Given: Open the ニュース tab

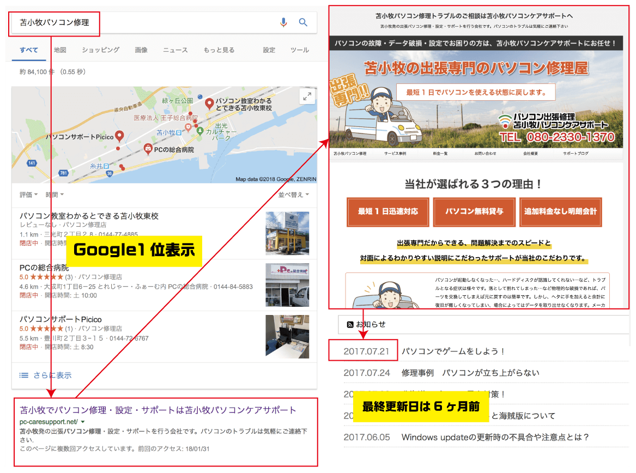Looking at the screenshot, I should [x=175, y=50].
